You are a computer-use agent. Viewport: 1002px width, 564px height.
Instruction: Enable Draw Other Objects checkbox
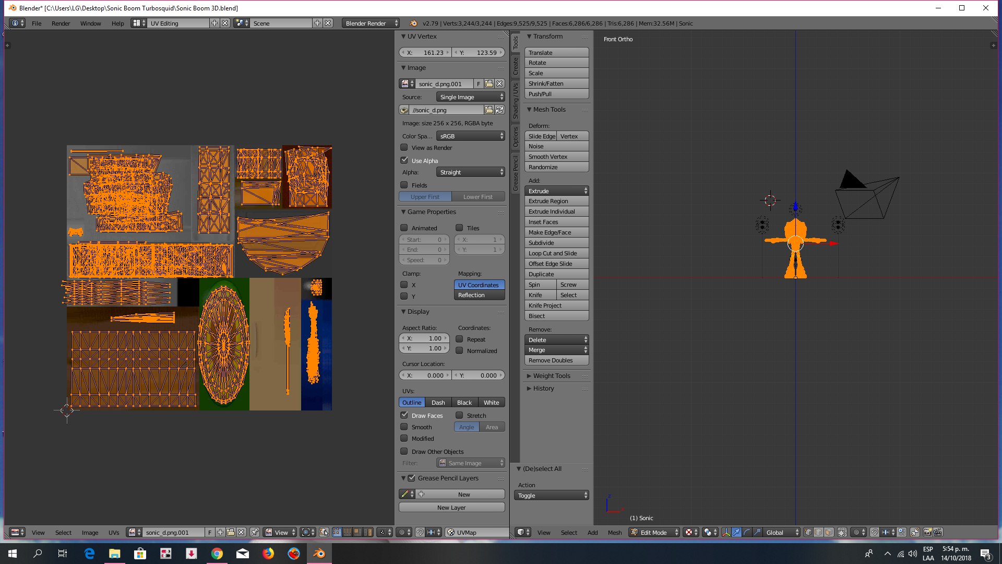coord(404,451)
